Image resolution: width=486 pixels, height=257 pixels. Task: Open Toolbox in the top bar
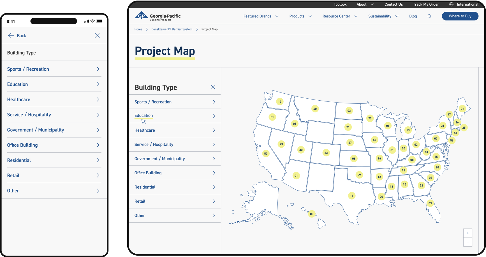[x=340, y=4]
